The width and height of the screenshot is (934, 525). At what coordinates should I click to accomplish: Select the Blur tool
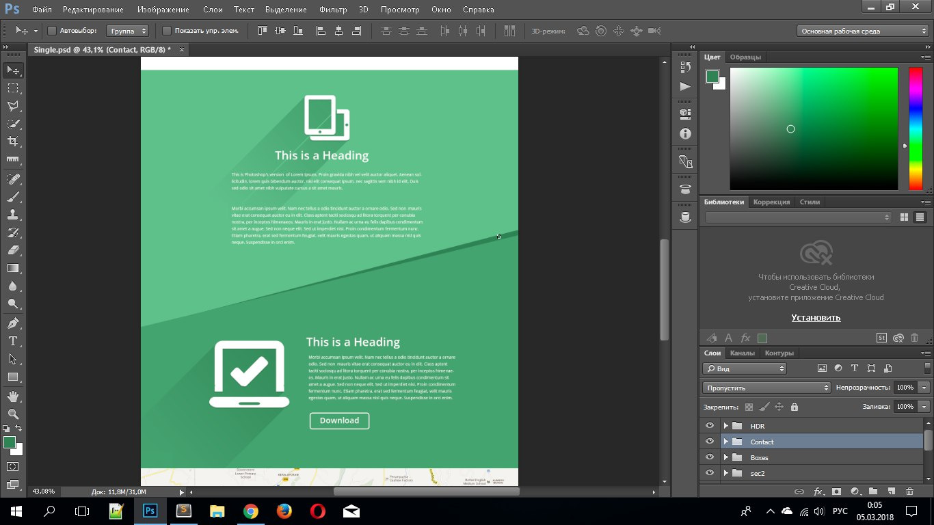(13, 286)
